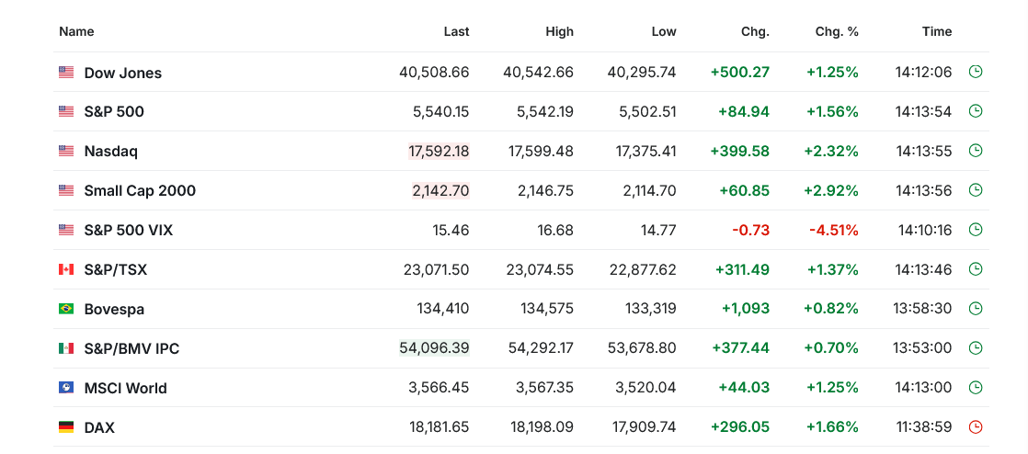Click the red clock icon in DAX row
This screenshot has width=1028, height=454.
point(976,426)
